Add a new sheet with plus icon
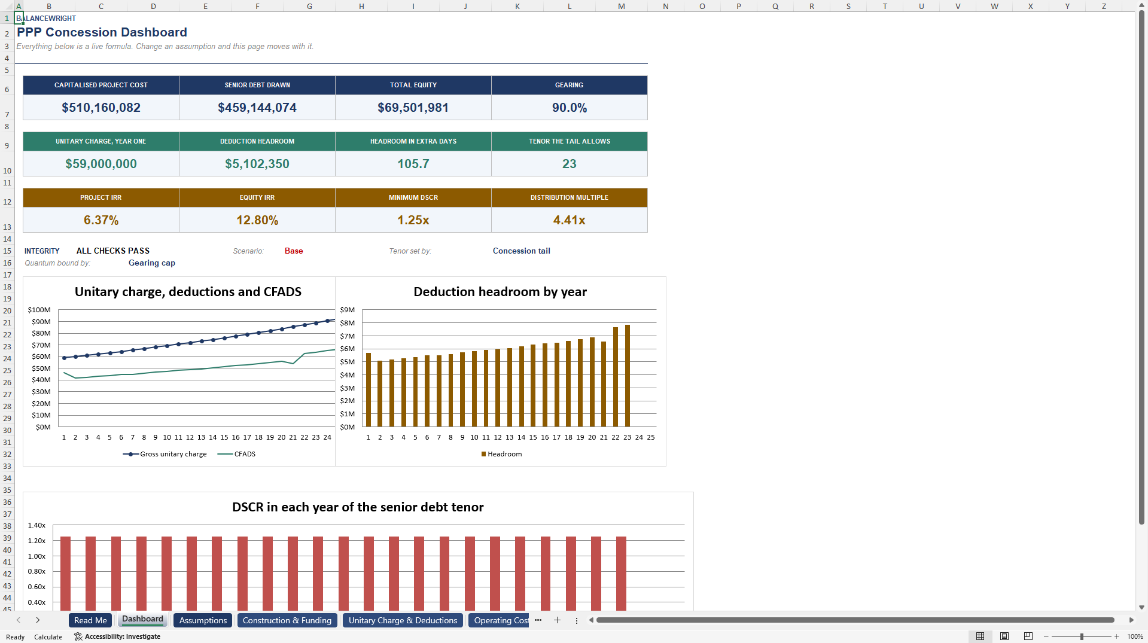This screenshot has height=643, width=1148. click(557, 620)
